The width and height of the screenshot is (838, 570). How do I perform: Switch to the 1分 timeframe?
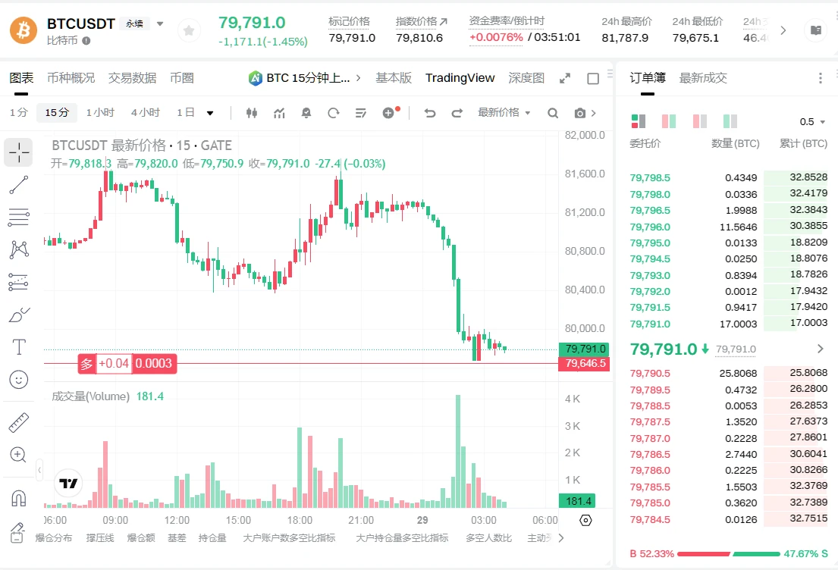[18, 113]
